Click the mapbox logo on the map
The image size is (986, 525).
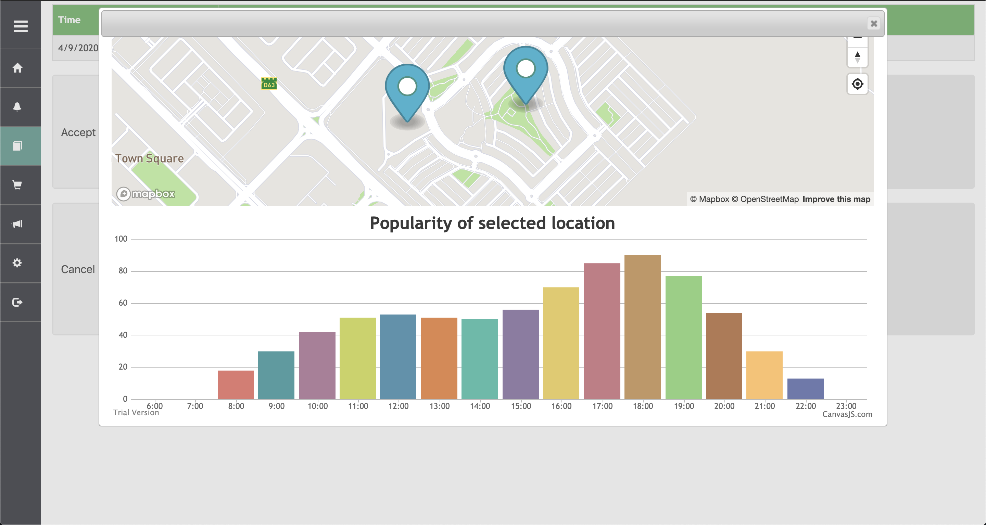pyautogui.click(x=146, y=194)
